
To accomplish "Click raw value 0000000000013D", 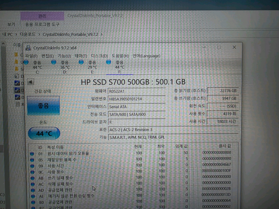I will click(x=216, y=195).
